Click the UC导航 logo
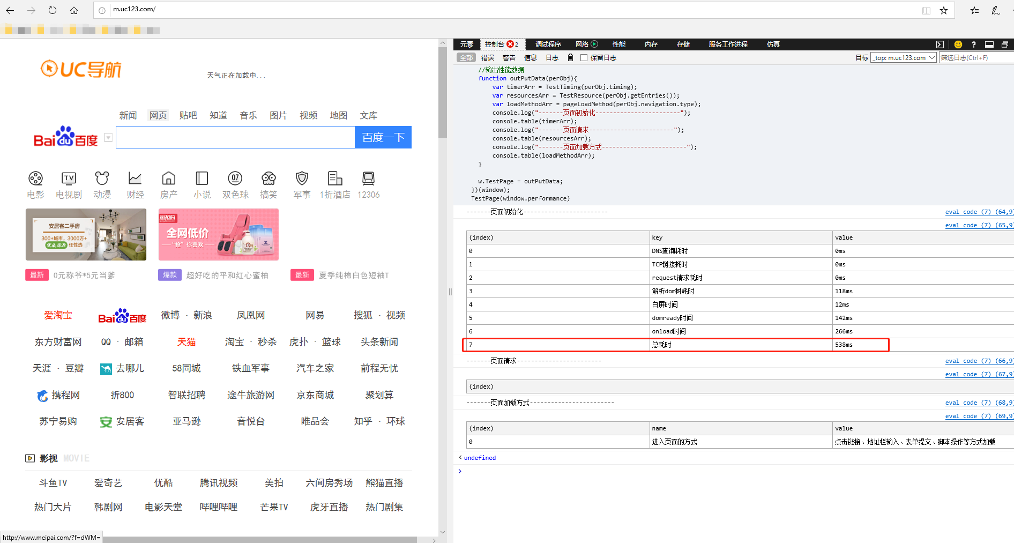The image size is (1014, 543). [81, 69]
